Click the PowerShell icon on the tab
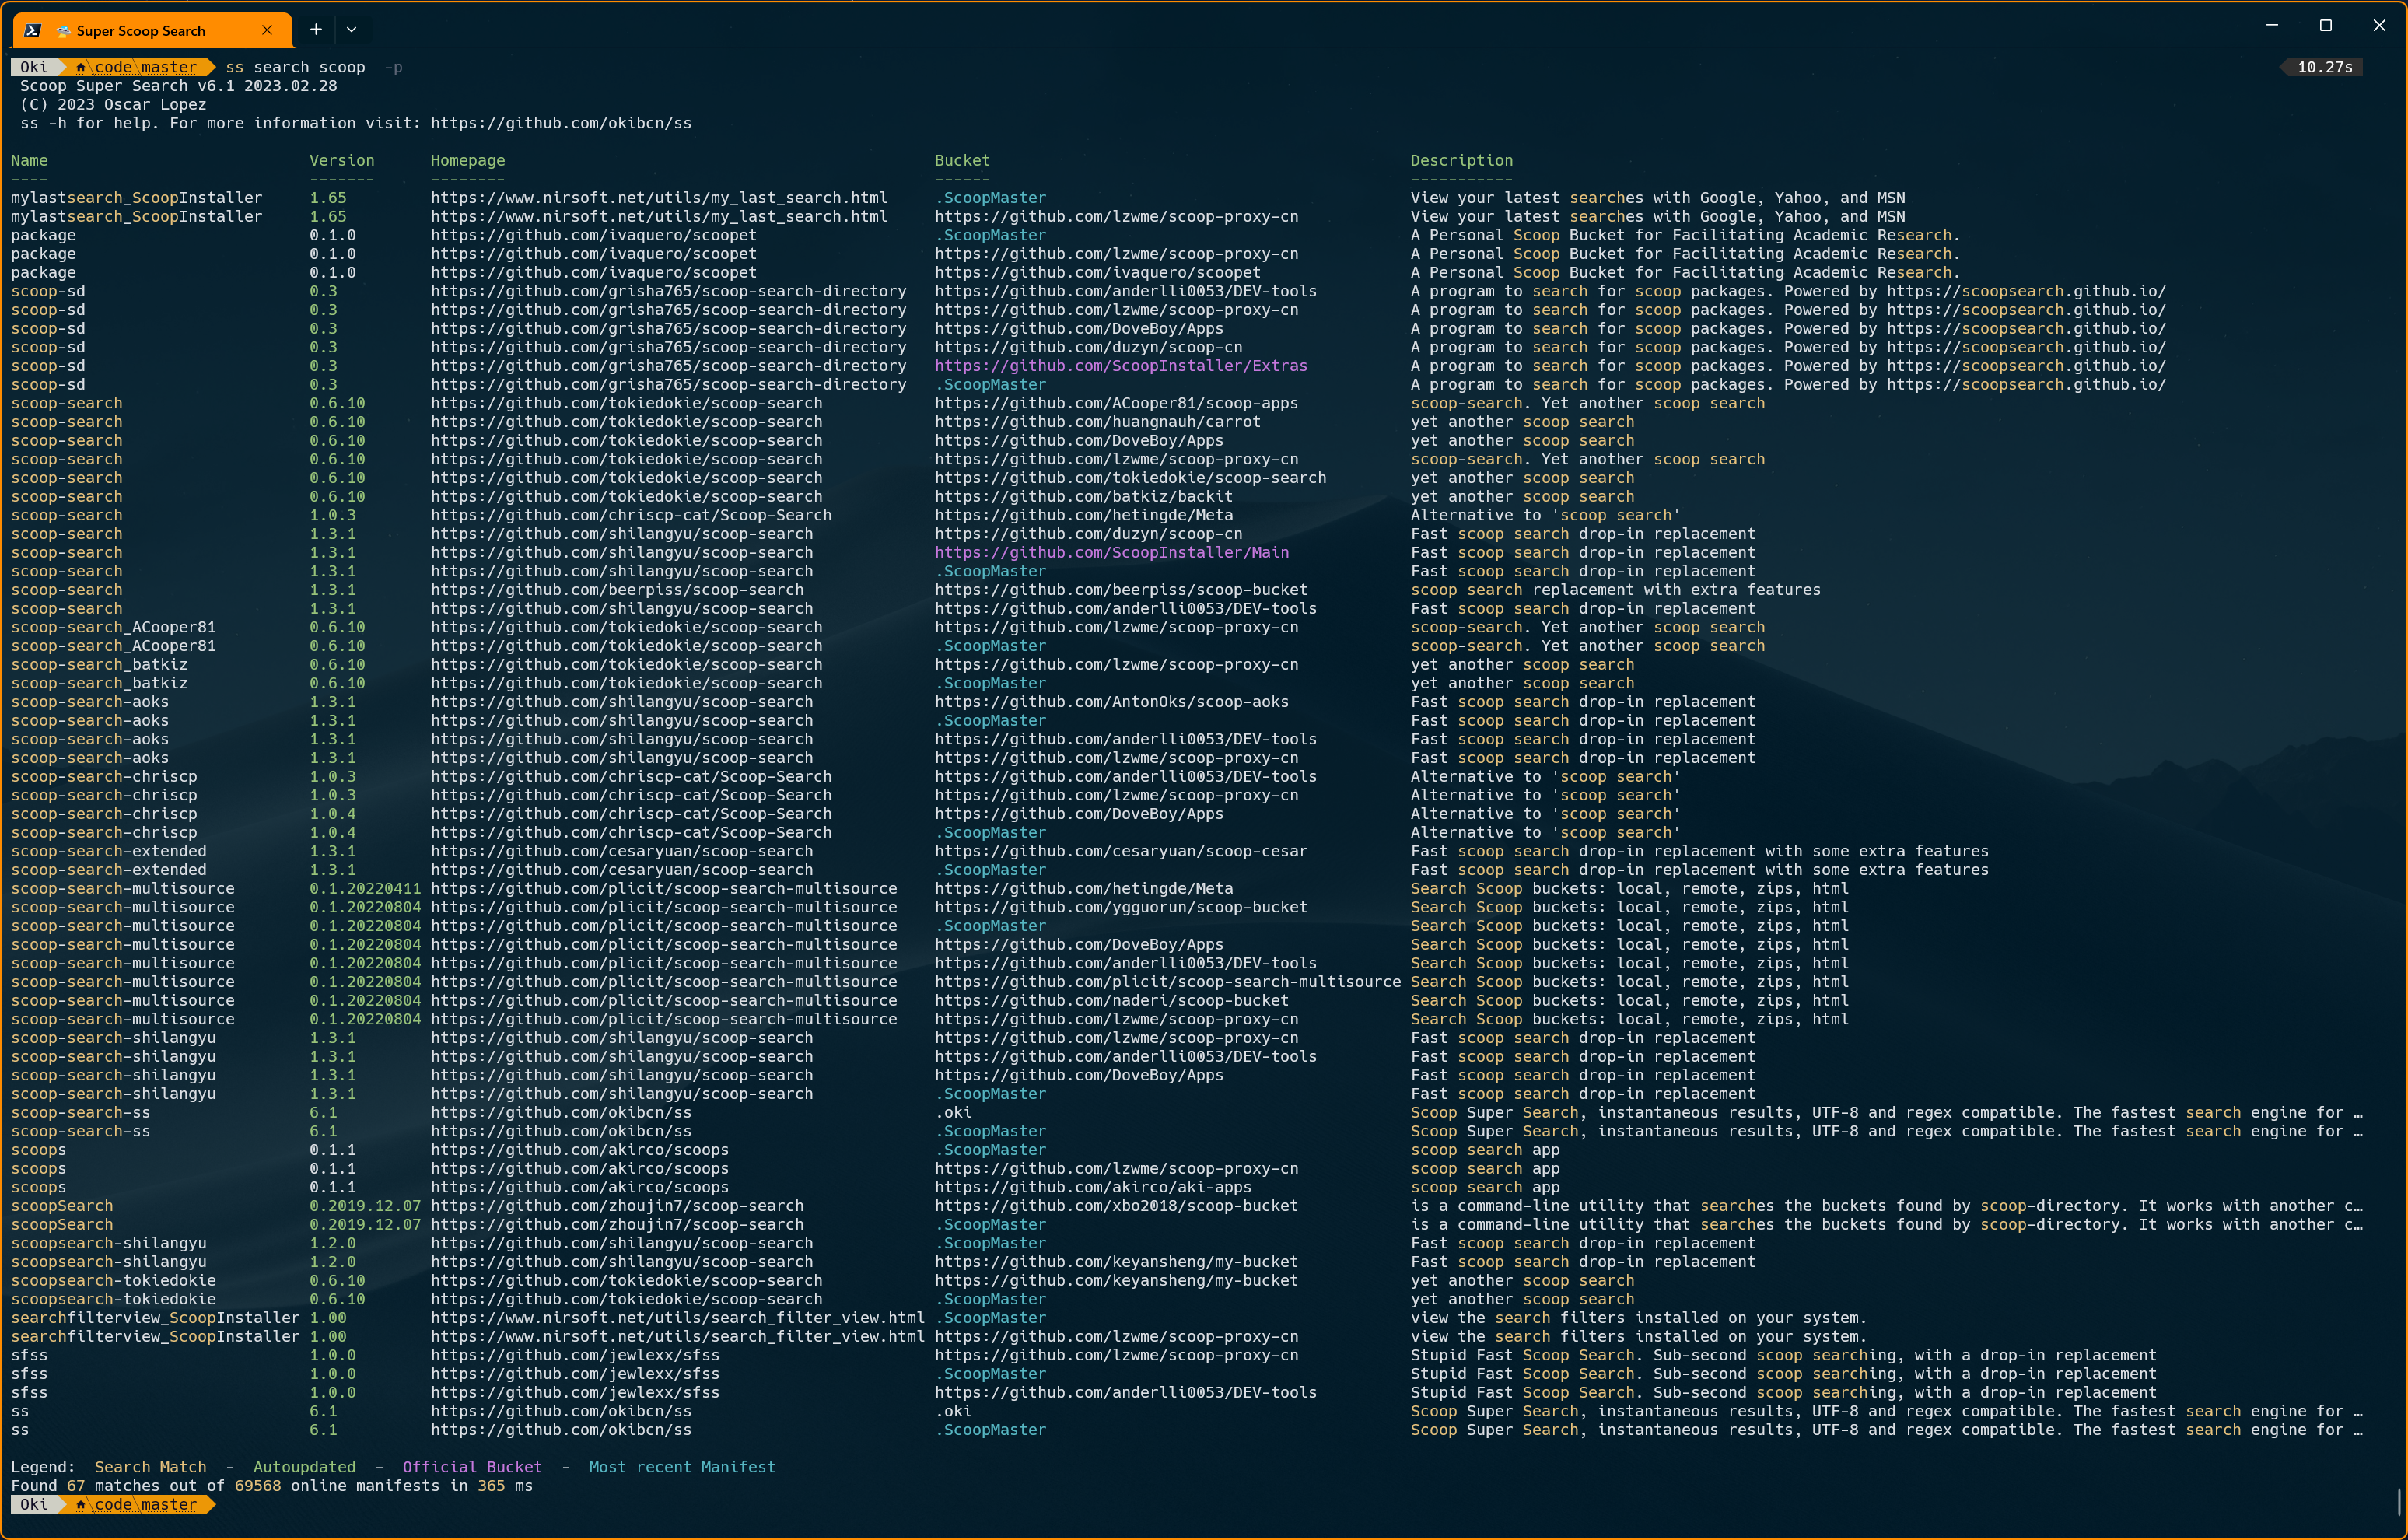 point(33,30)
